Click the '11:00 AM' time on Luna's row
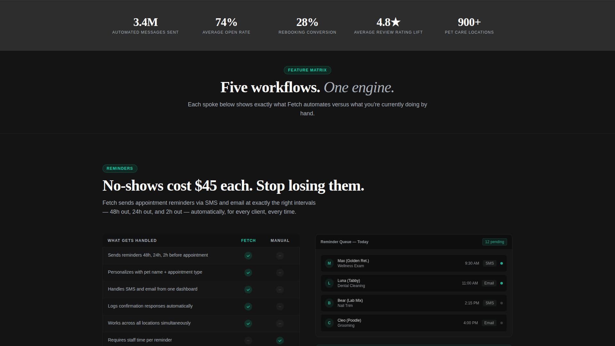615x346 pixels. (470, 283)
